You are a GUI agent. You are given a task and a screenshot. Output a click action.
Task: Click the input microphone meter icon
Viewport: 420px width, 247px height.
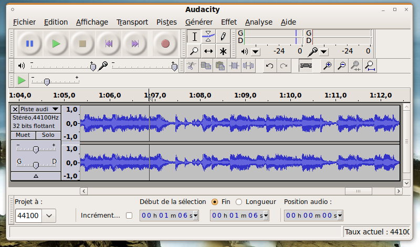(x=312, y=51)
